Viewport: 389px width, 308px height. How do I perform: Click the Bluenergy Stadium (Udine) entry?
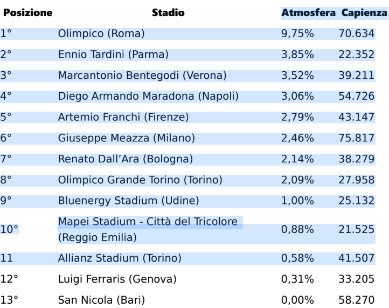(129, 201)
